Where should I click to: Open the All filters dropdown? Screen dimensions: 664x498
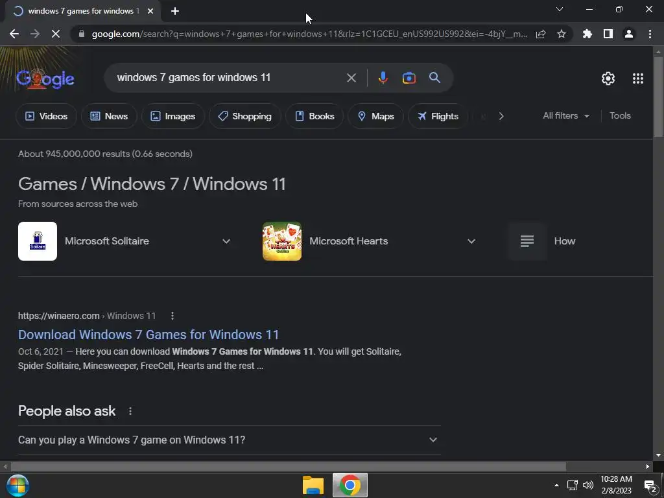565,115
